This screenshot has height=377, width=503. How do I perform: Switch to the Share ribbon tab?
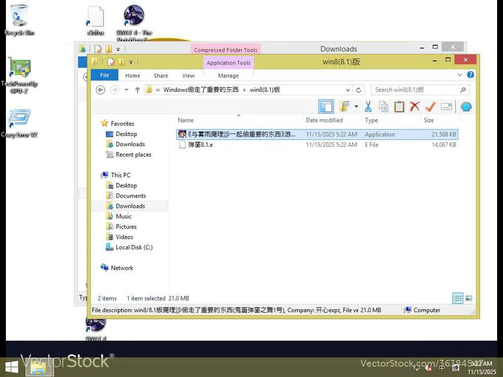point(161,76)
